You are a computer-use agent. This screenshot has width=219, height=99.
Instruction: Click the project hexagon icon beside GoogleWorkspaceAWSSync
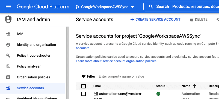(77, 7)
